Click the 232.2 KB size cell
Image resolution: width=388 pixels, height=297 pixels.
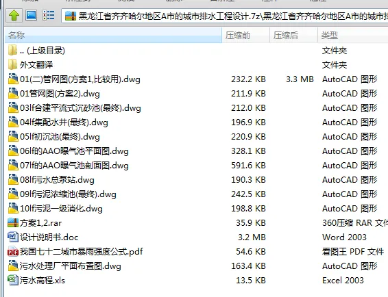point(248,79)
